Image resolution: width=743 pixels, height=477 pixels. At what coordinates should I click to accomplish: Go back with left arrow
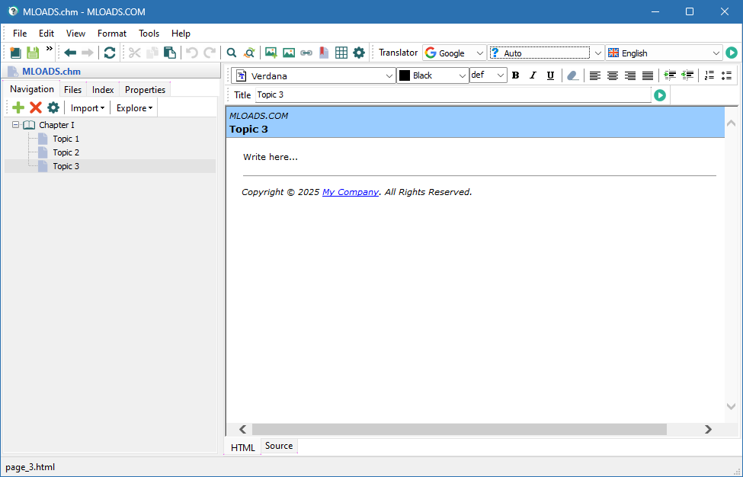[x=70, y=53]
